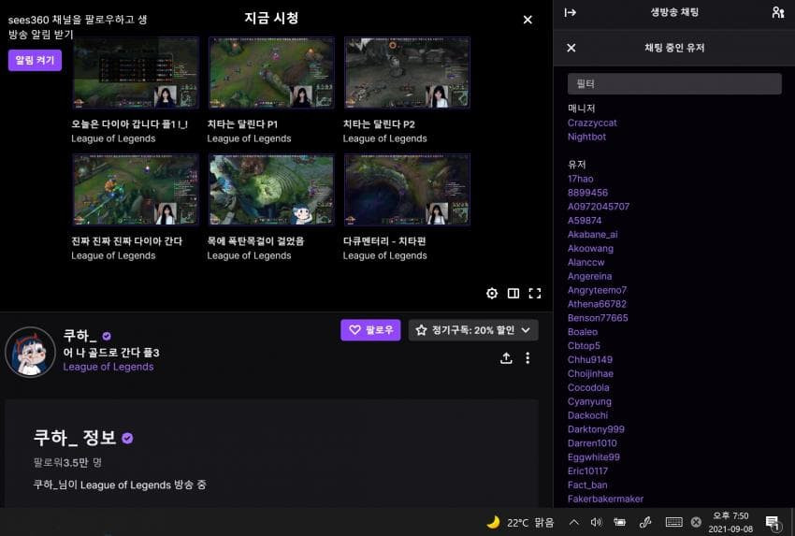Close the 지금 시청 overlay
Image resolution: width=795 pixels, height=536 pixels.
pos(528,20)
